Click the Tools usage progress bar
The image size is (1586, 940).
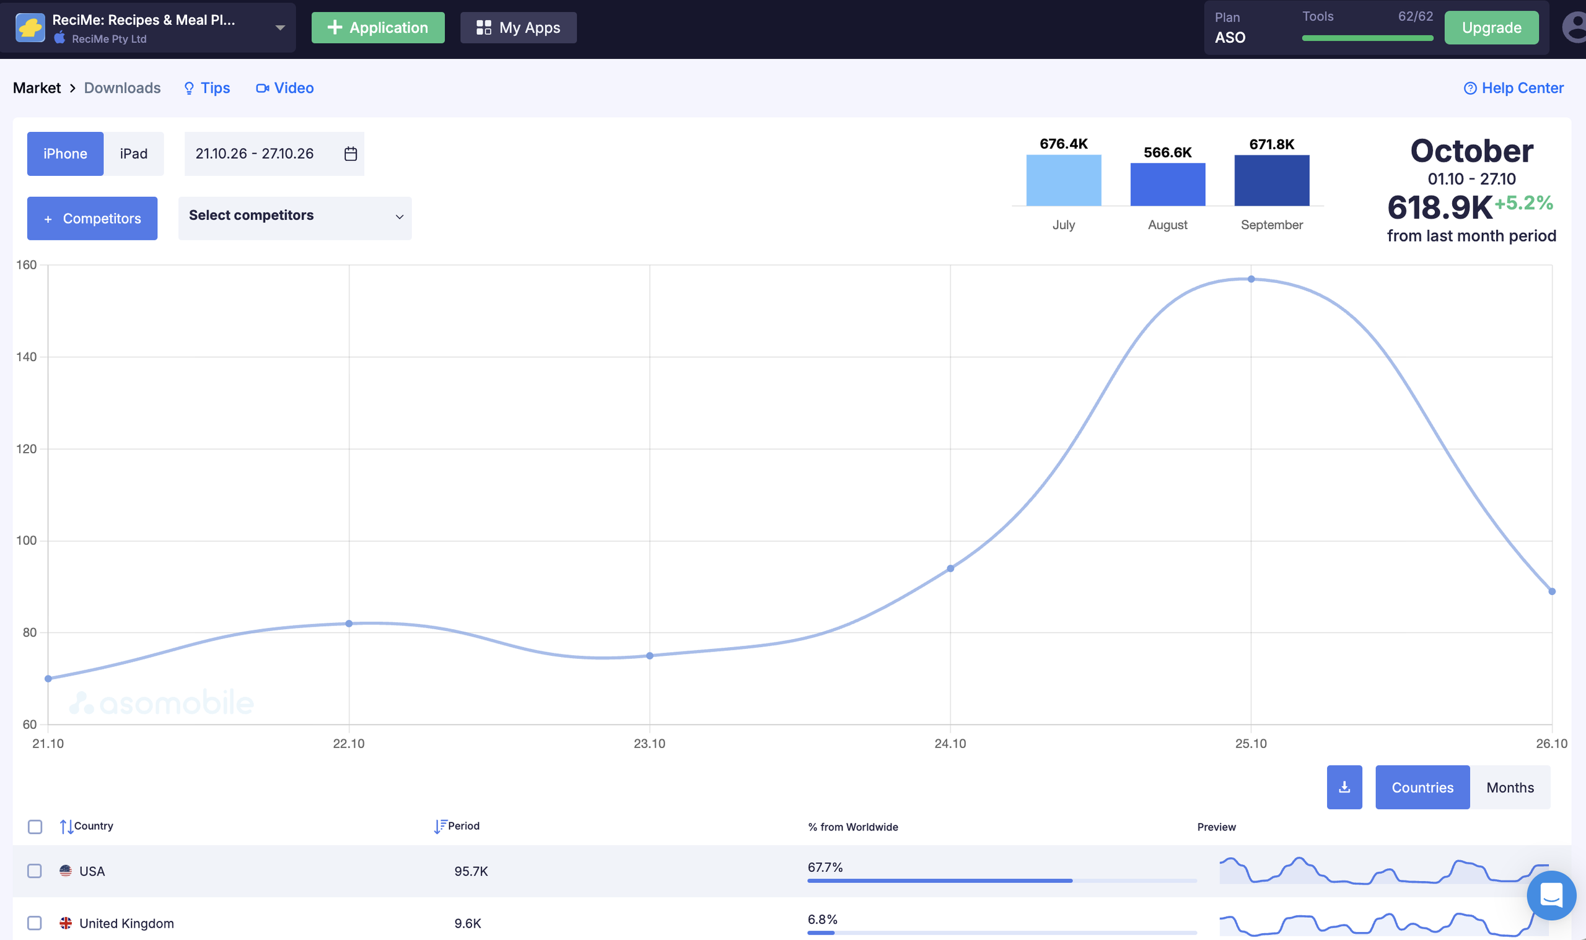coord(1367,38)
